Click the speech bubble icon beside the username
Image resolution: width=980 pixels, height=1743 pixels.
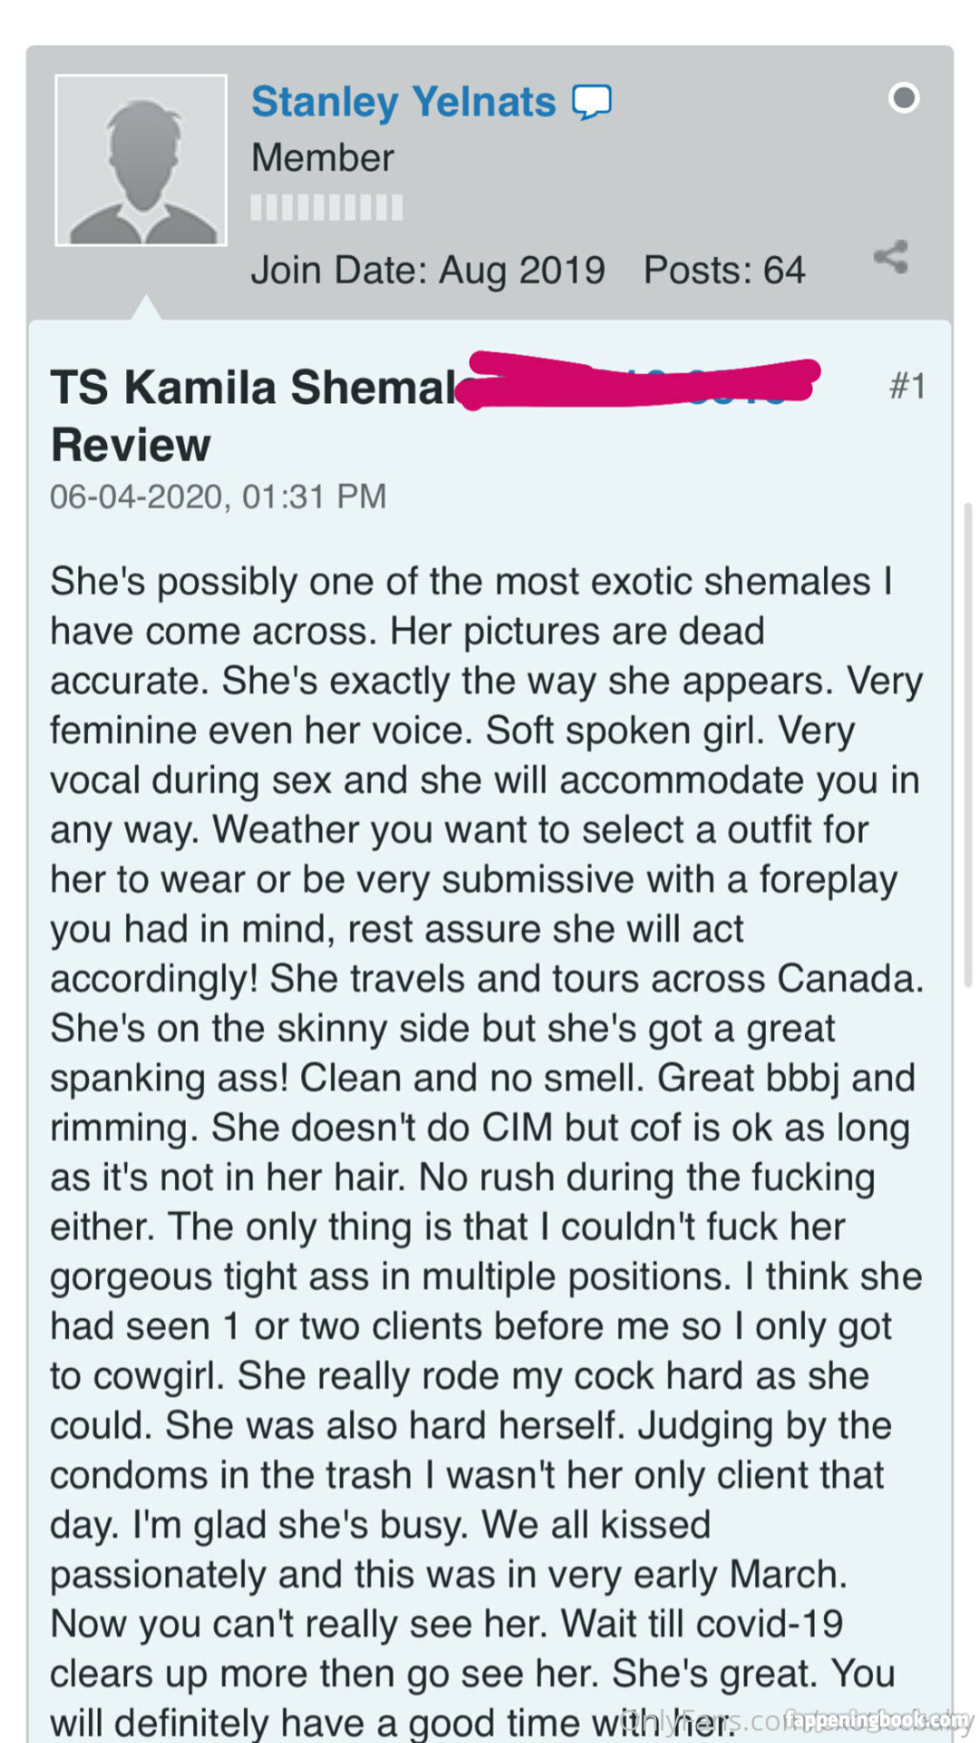pos(592,102)
